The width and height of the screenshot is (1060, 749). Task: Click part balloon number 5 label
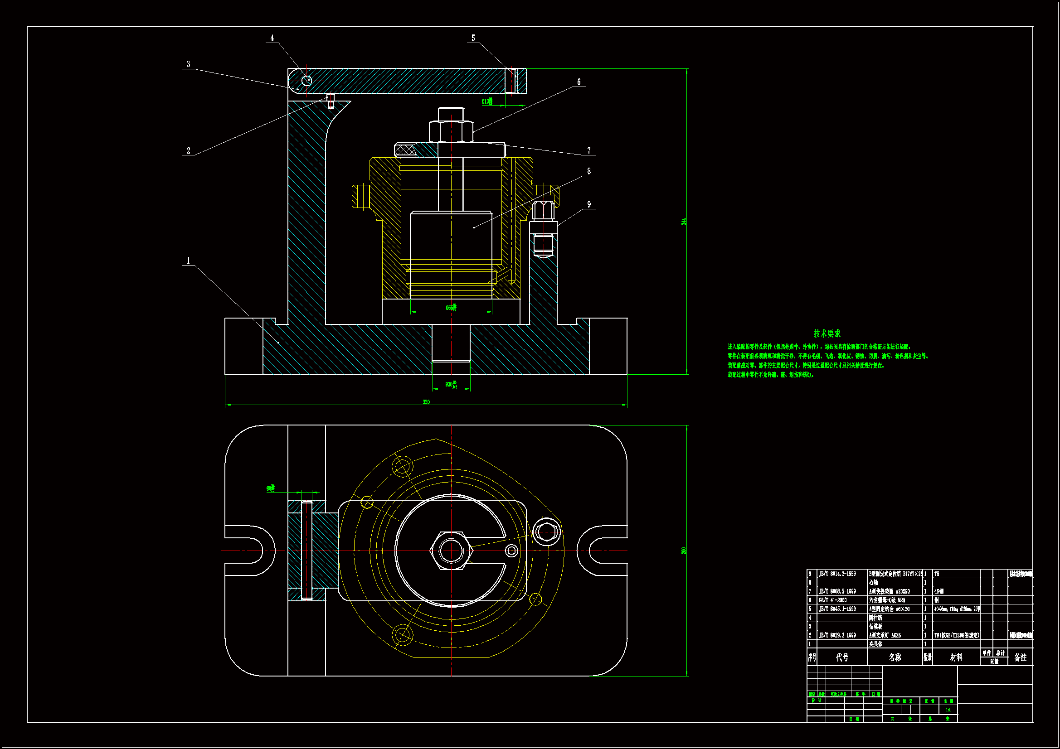click(473, 39)
